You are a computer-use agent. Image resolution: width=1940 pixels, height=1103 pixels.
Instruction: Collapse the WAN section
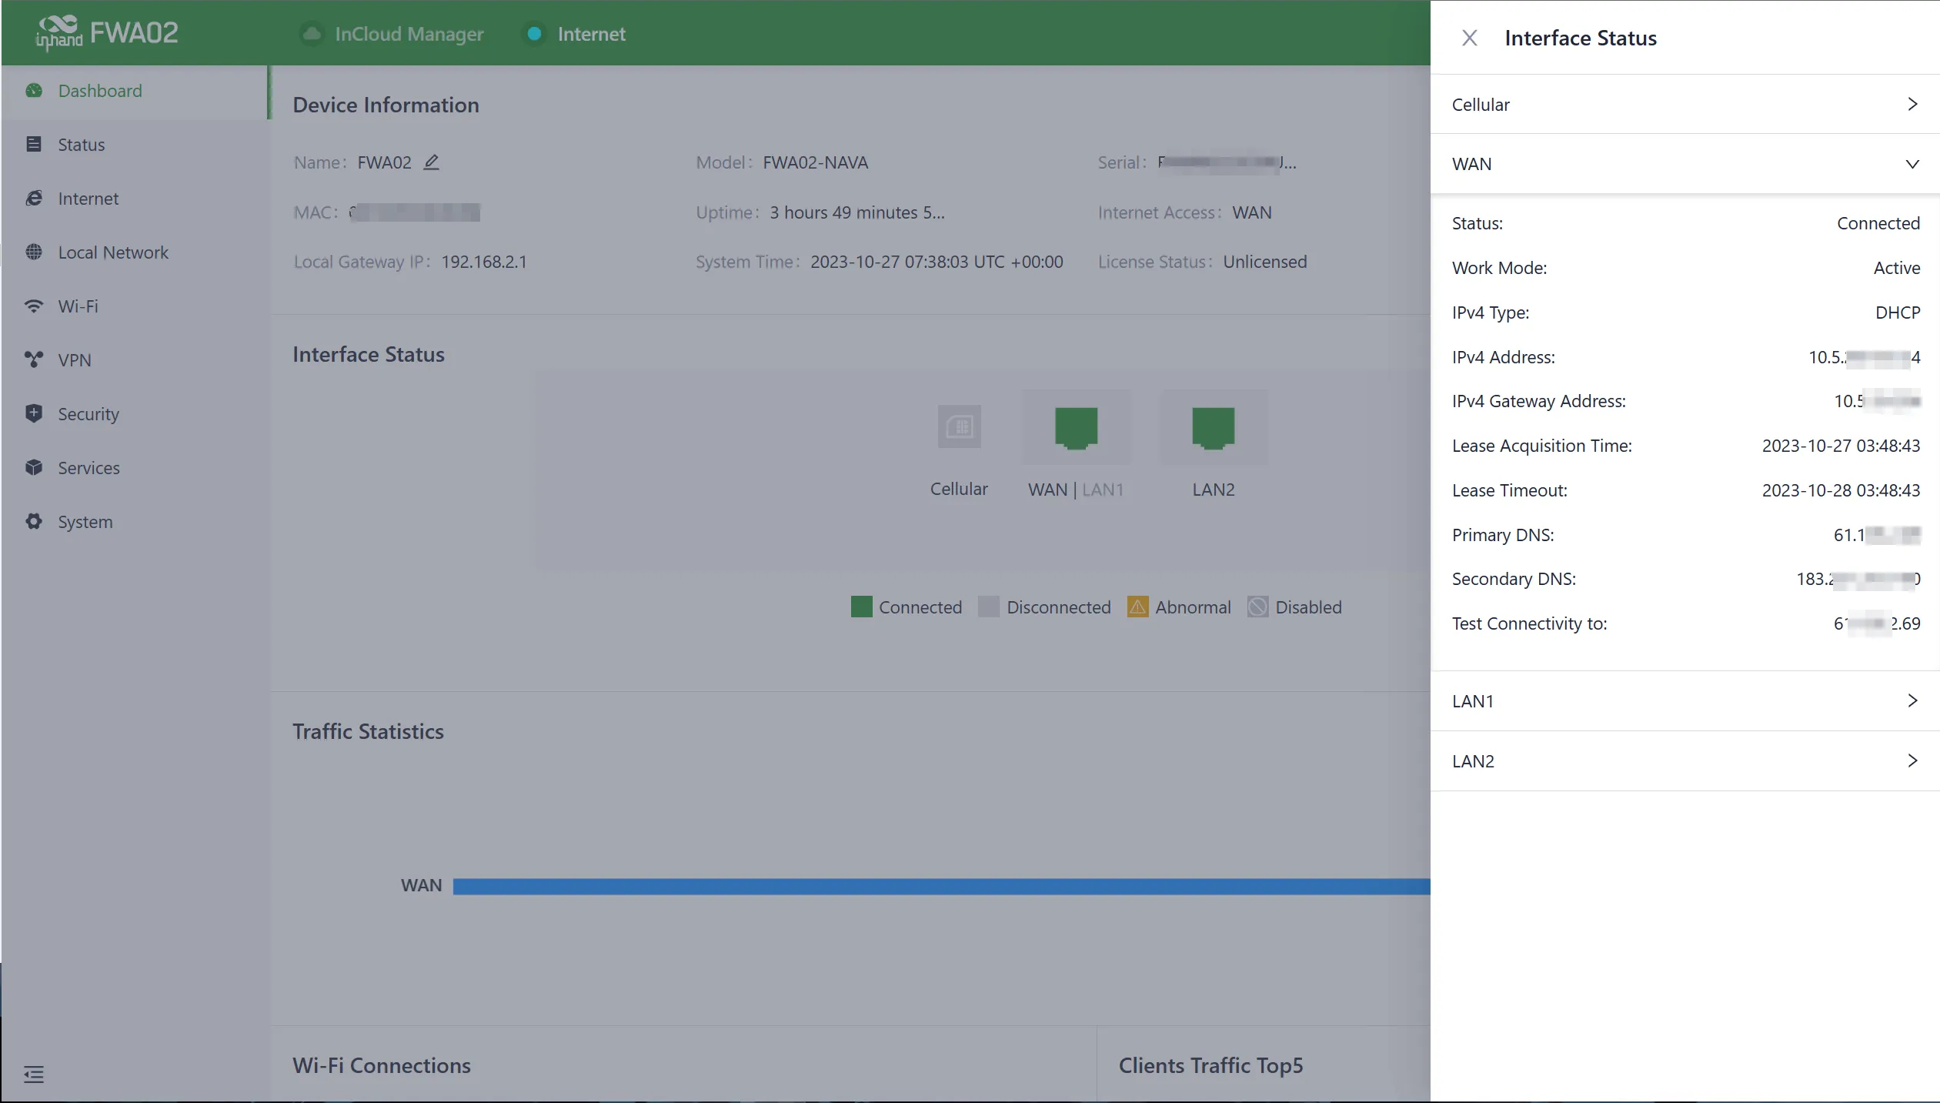(1685, 164)
